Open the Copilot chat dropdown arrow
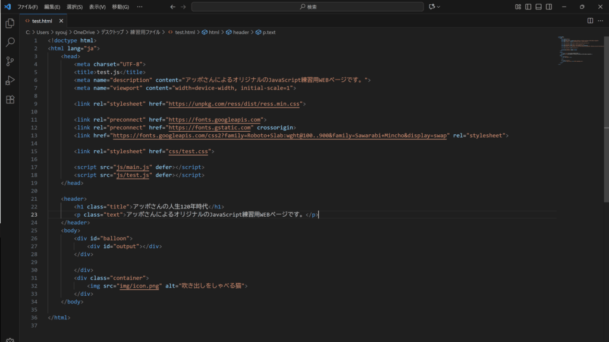Viewport: 609px width, 342px height. pyautogui.click(x=439, y=7)
